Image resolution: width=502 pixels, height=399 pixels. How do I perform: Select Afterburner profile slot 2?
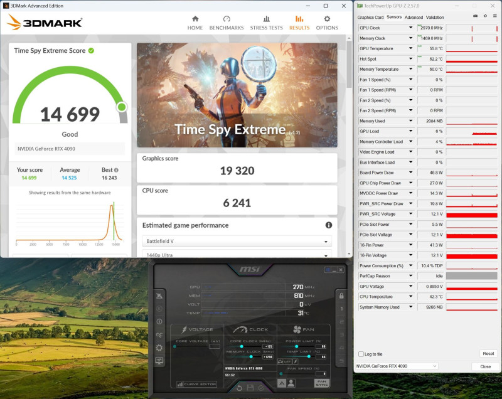click(x=341, y=322)
